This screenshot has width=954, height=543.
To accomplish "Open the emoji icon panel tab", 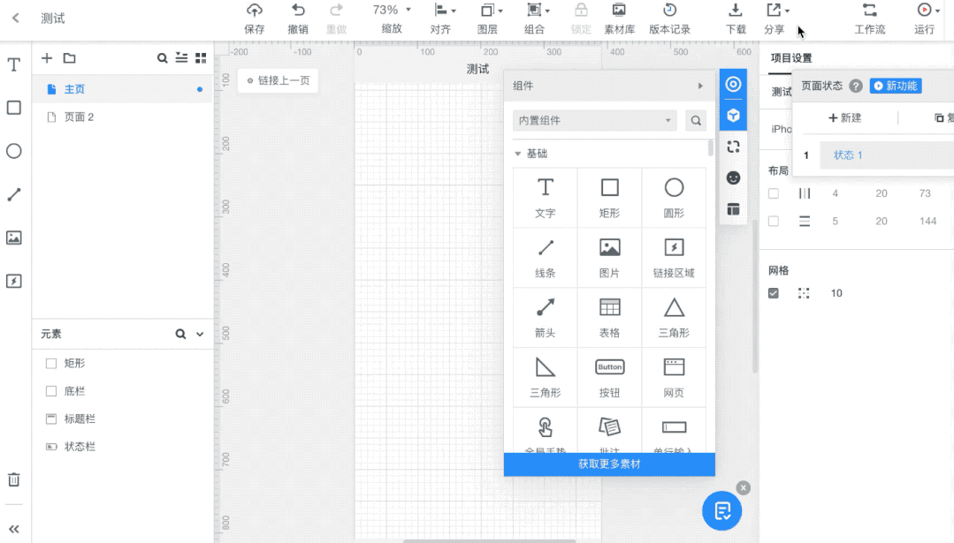I will pyautogui.click(x=733, y=177).
